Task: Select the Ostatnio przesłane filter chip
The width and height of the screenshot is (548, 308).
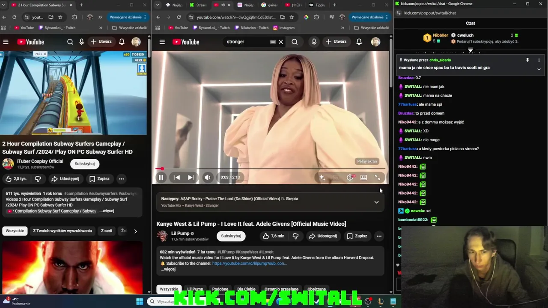Action: [x=281, y=289]
